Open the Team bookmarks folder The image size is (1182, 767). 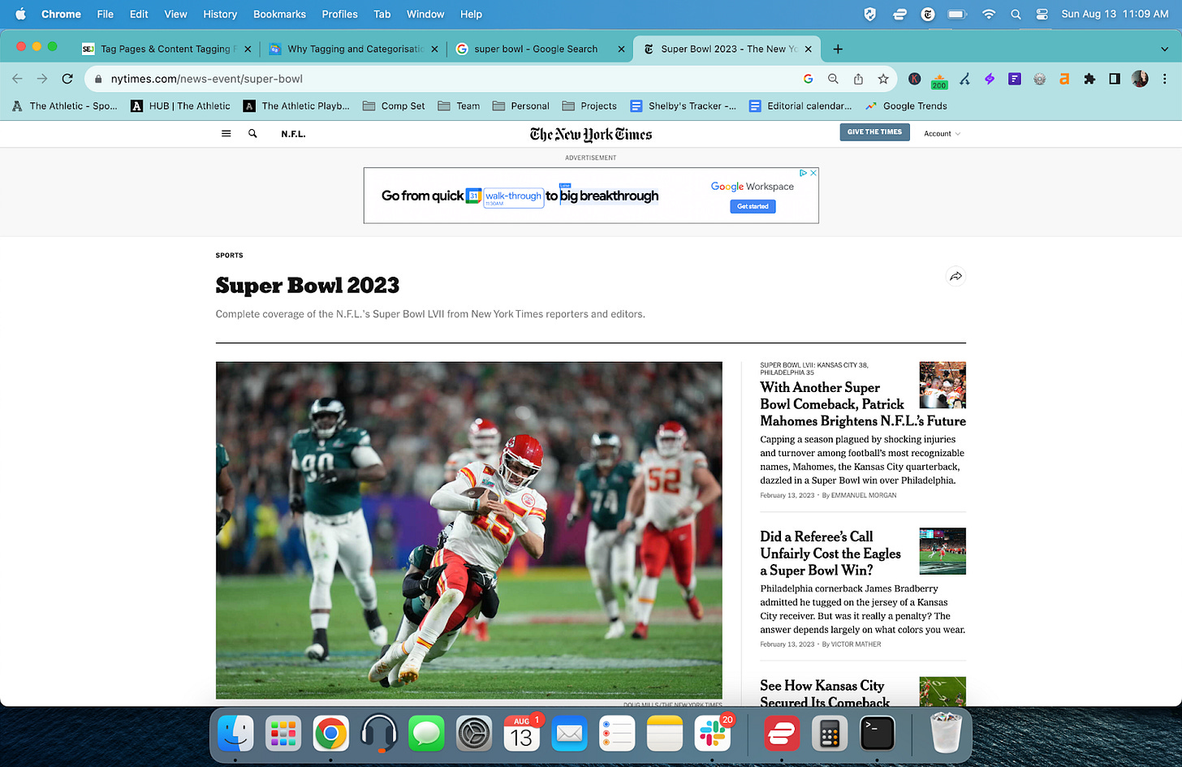[459, 106]
